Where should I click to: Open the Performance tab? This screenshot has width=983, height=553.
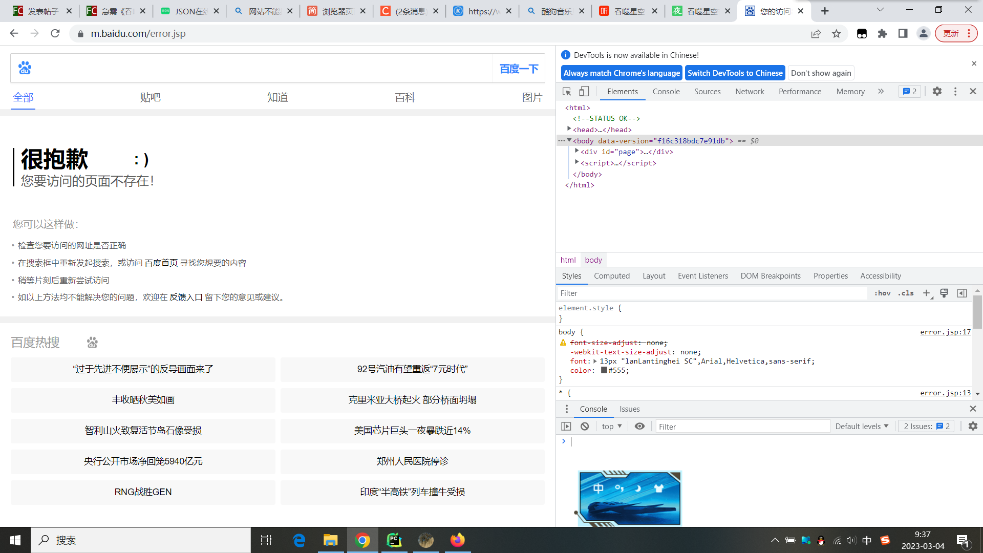[800, 91]
